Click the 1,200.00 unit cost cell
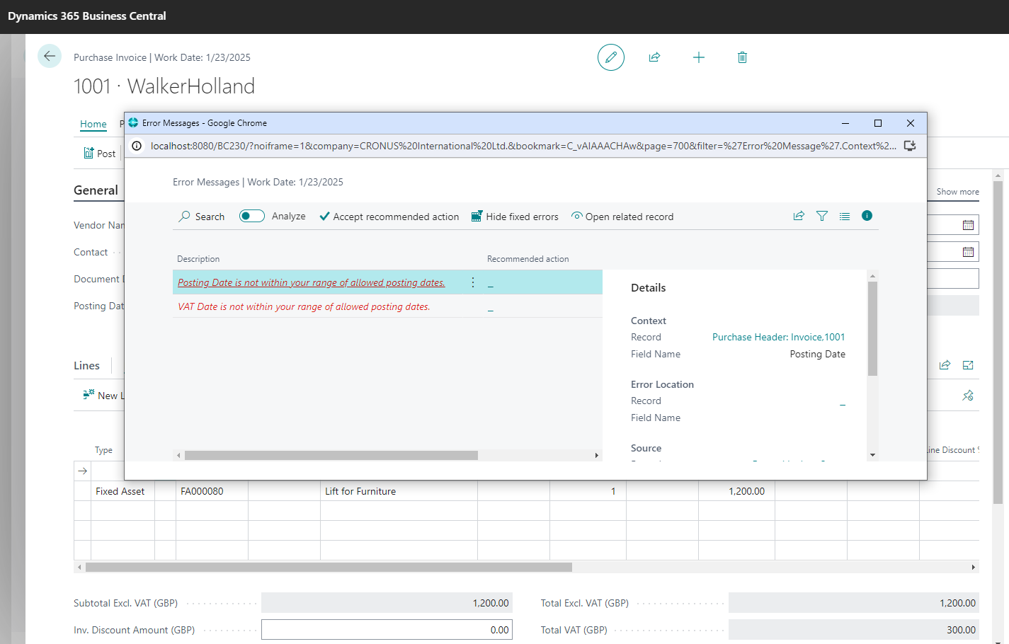The height and width of the screenshot is (644, 1009). tap(736, 491)
